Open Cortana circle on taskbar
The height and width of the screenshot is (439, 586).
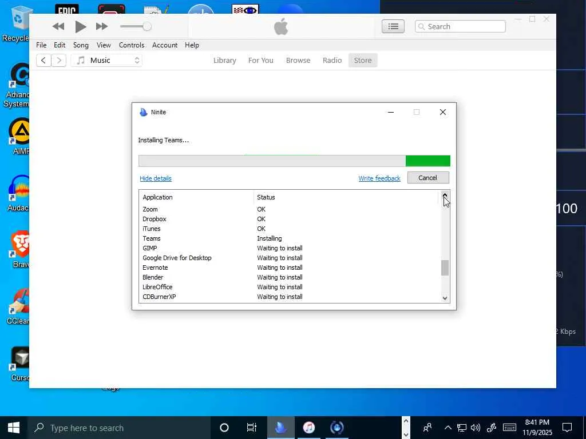pos(224,428)
